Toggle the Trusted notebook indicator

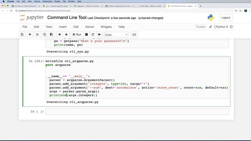200,27
